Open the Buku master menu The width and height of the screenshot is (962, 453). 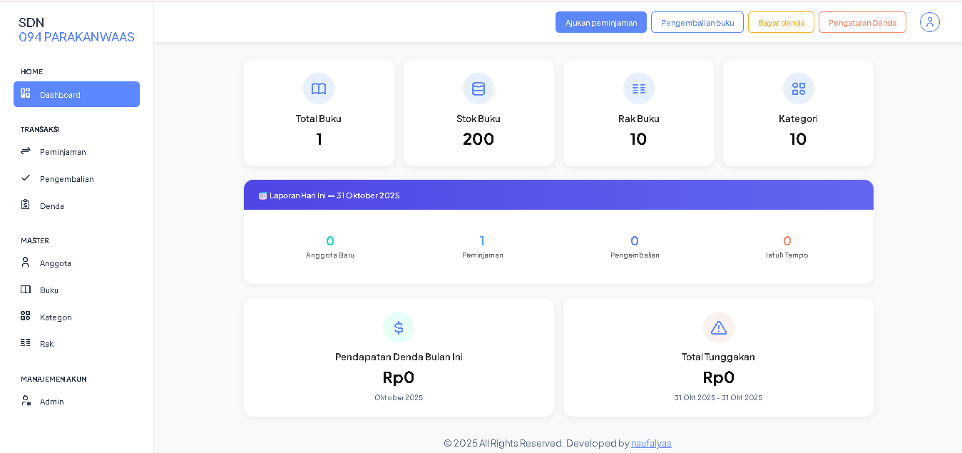(49, 290)
